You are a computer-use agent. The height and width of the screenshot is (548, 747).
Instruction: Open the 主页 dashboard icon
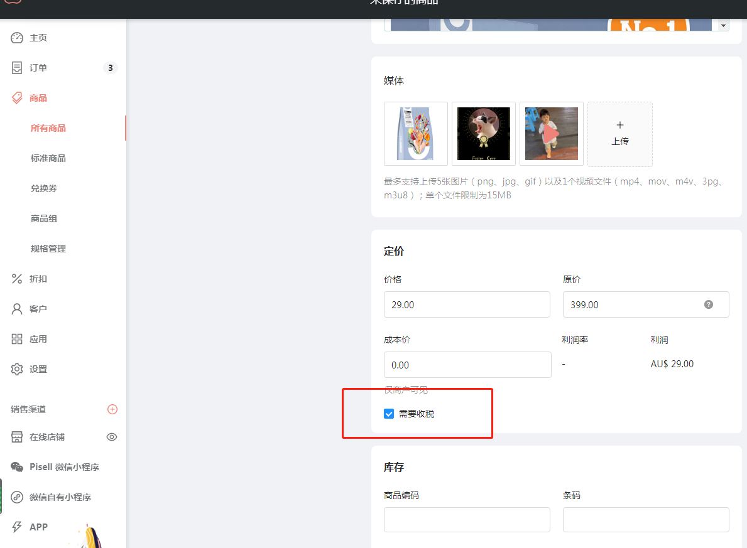point(17,38)
